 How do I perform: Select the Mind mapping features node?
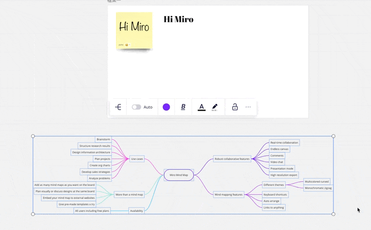pyautogui.click(x=229, y=194)
